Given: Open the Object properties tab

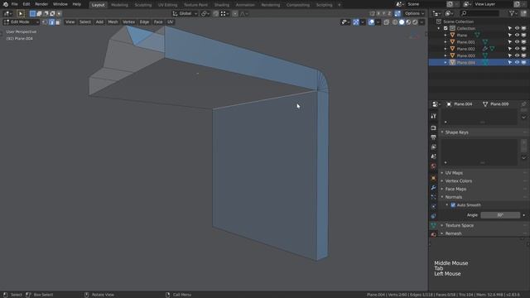Looking at the screenshot, I should tap(433, 178).
